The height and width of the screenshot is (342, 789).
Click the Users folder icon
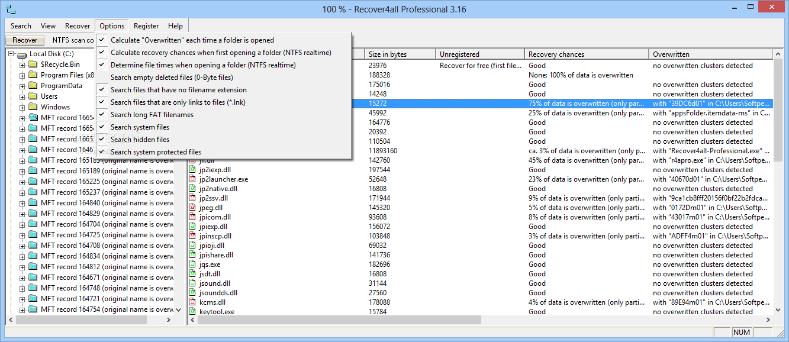point(33,96)
